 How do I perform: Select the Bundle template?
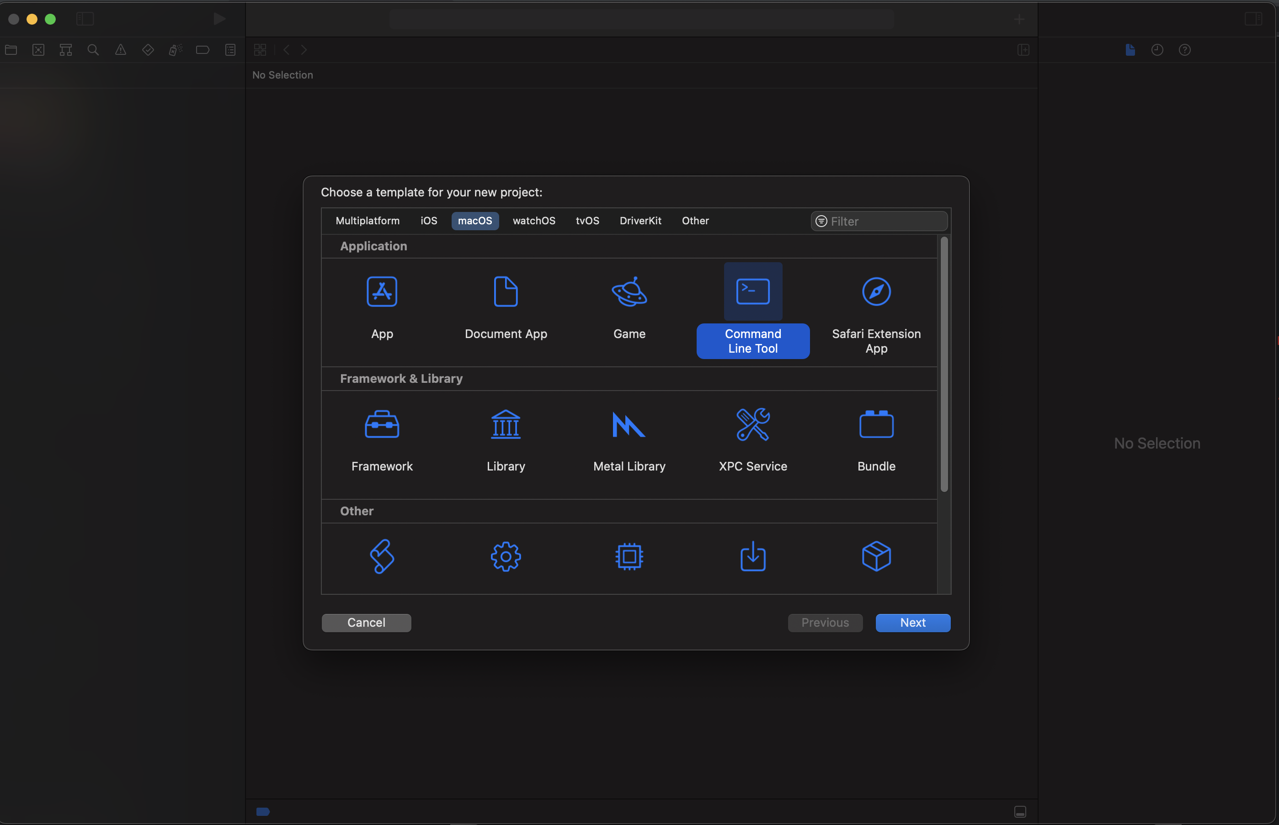pos(876,424)
